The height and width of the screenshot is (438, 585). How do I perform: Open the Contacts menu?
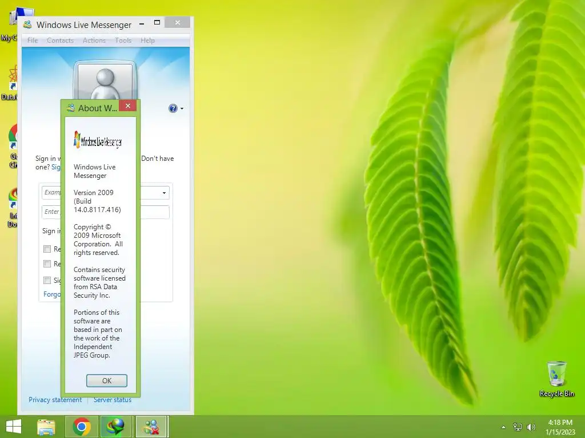pyautogui.click(x=60, y=40)
